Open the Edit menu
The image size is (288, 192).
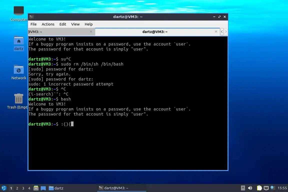[63, 24]
